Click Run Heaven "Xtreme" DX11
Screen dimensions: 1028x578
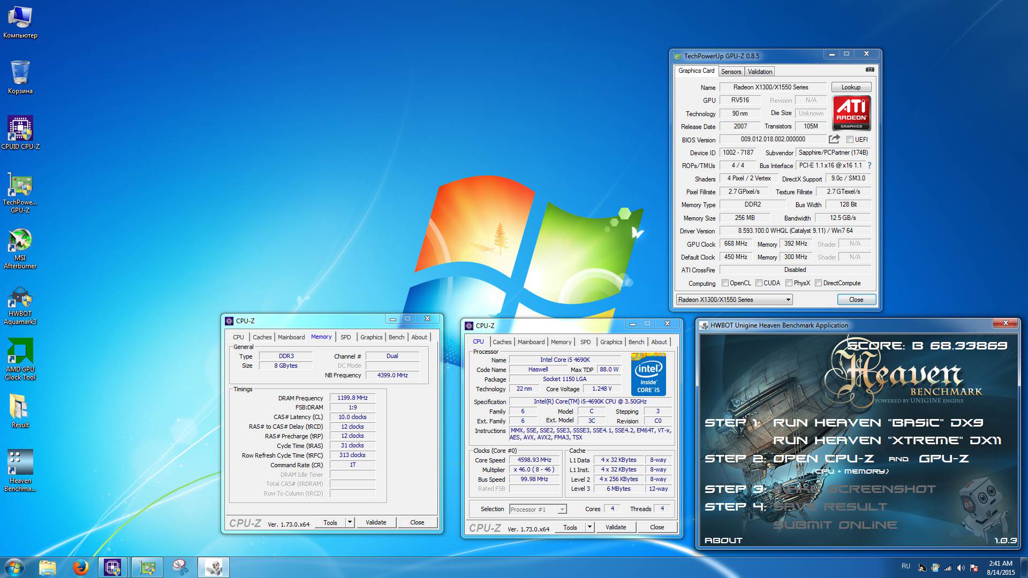(887, 440)
